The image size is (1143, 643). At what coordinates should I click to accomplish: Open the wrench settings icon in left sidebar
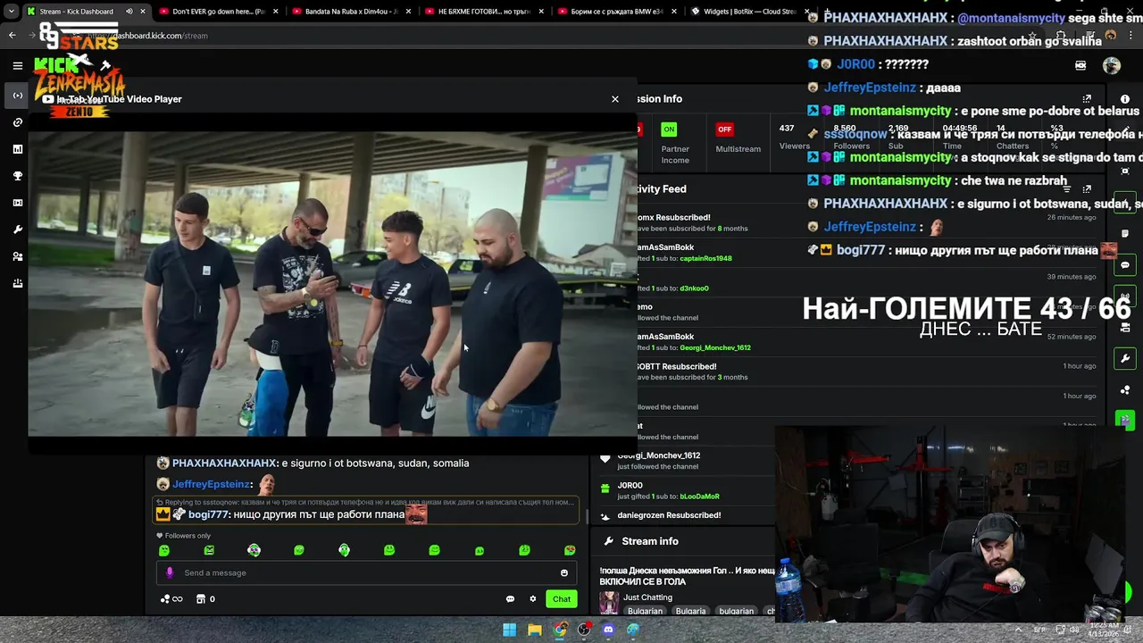[x=17, y=230]
